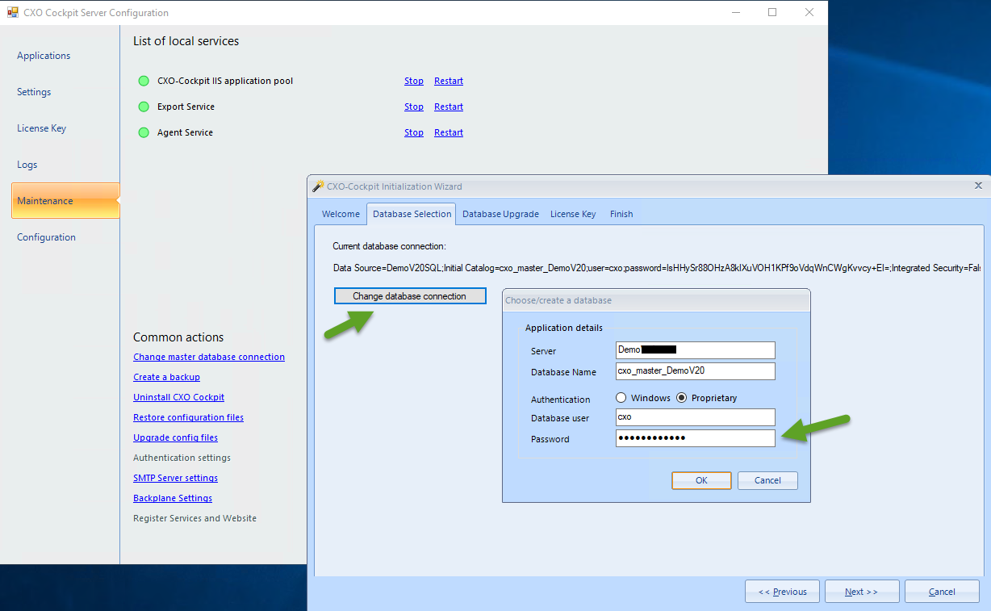The width and height of the screenshot is (991, 611).
Task: Open the License Key sidebar section
Action: (x=42, y=128)
